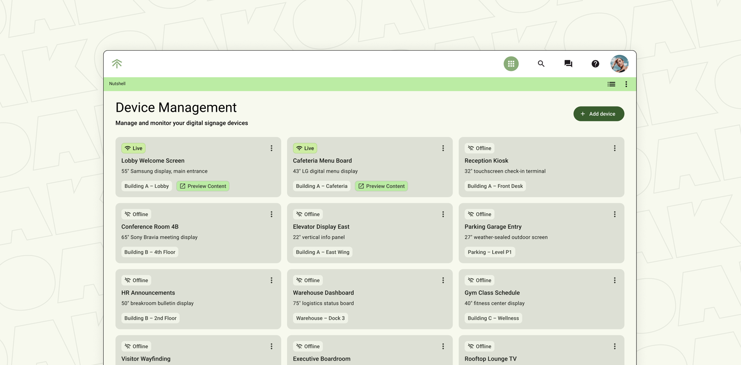Open Executive Boardroom card menu
The image size is (741, 365).
pyautogui.click(x=443, y=347)
